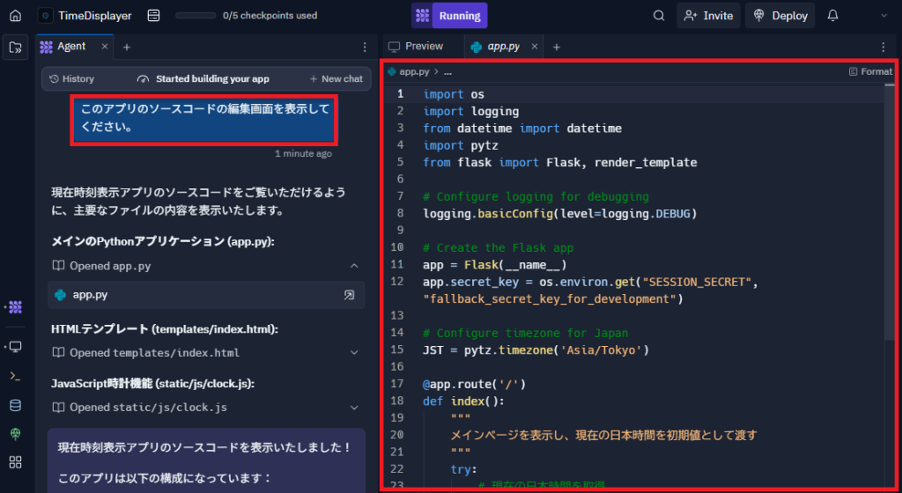902x493 pixels.
Task: Show notifications via the bell icon
Action: (x=832, y=16)
